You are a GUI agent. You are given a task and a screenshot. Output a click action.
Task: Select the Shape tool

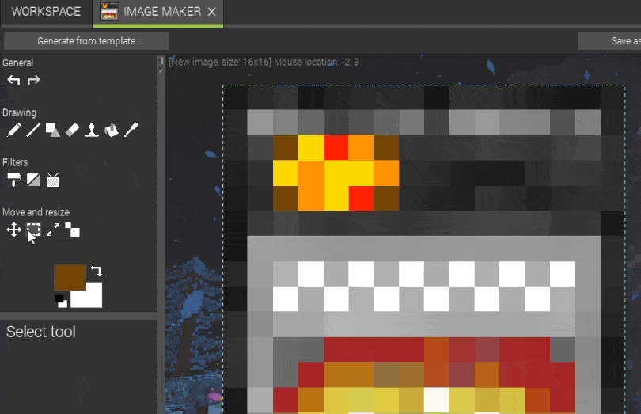[x=52, y=130]
